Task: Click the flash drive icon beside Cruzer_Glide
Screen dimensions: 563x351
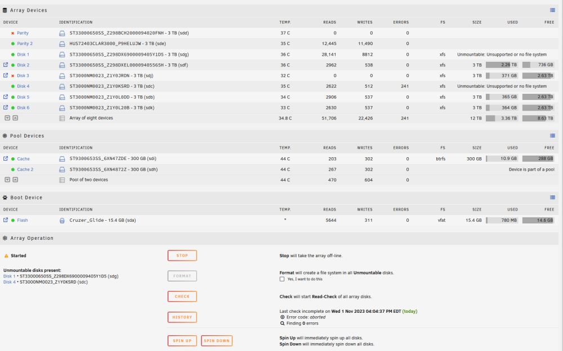Action: point(62,221)
